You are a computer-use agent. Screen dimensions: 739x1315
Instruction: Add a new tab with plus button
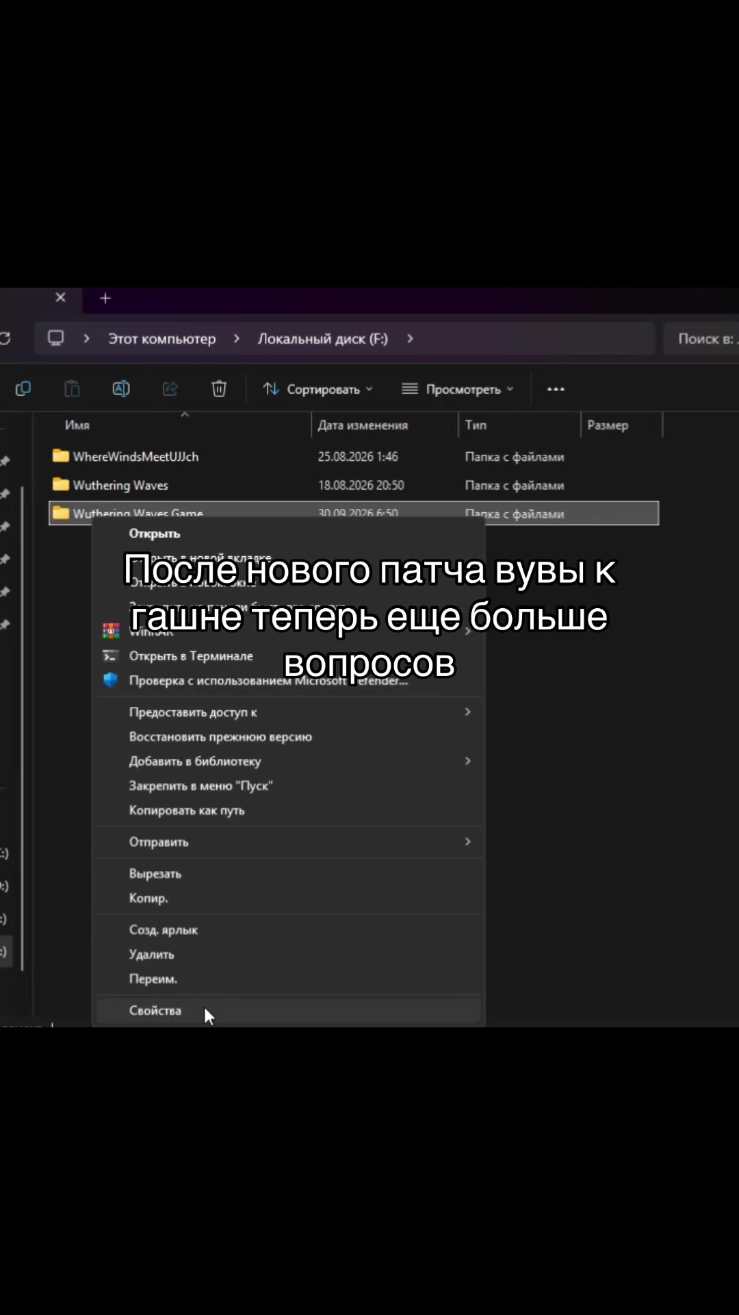pos(105,298)
